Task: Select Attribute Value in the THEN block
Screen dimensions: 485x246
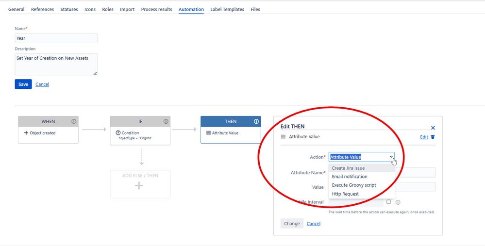Action: [x=225, y=133]
